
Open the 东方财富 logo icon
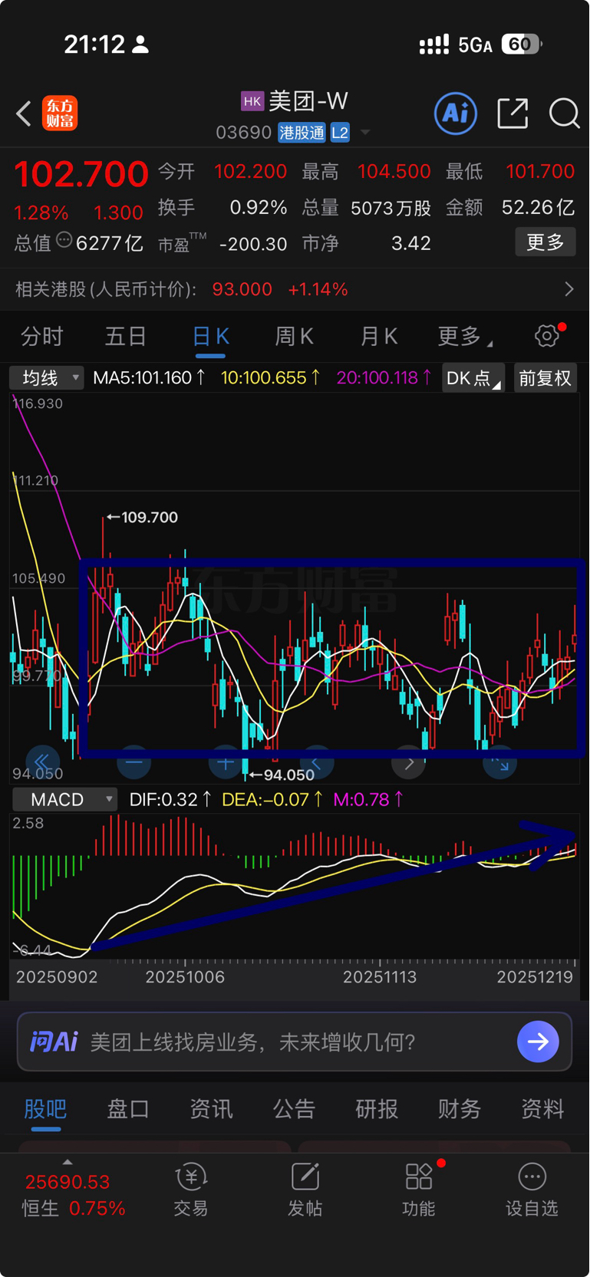point(60,114)
